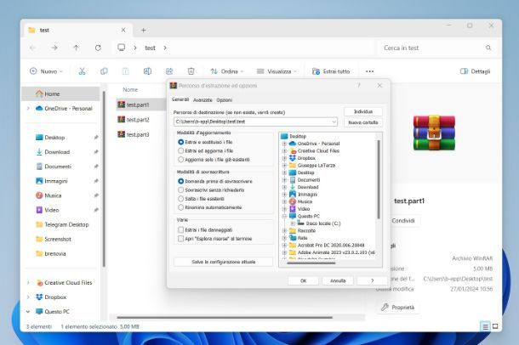
Task: Switch to the Avanzate tab
Action: (202, 100)
